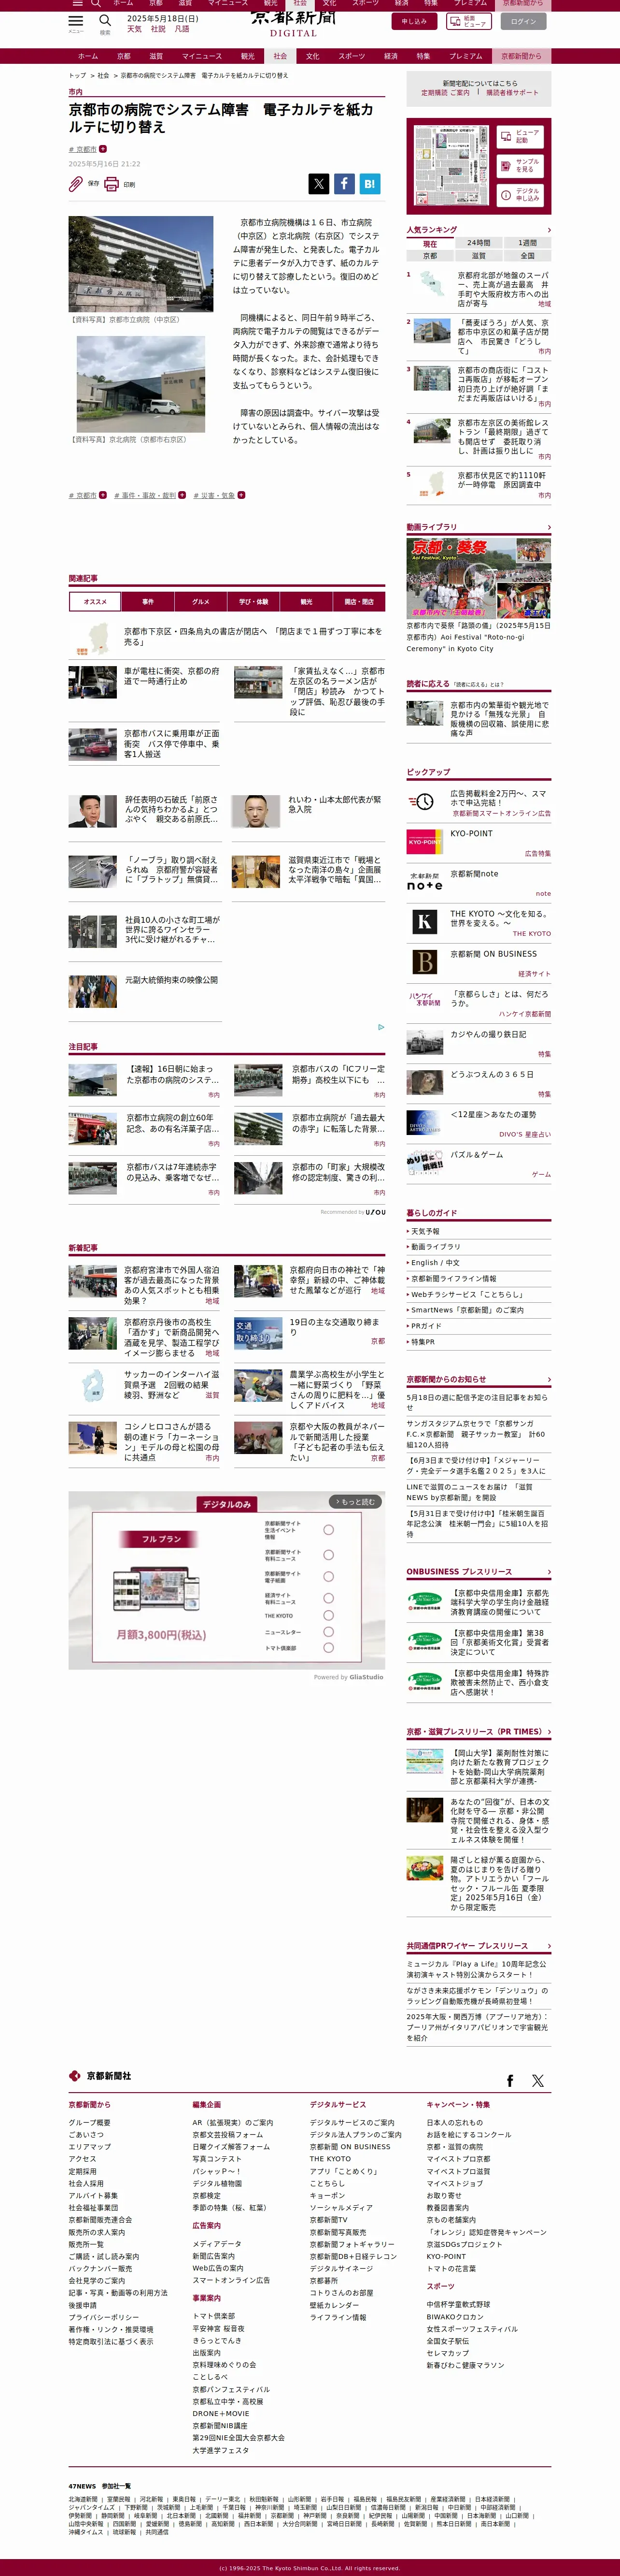Share article on Hatena Bookmark

click(369, 183)
